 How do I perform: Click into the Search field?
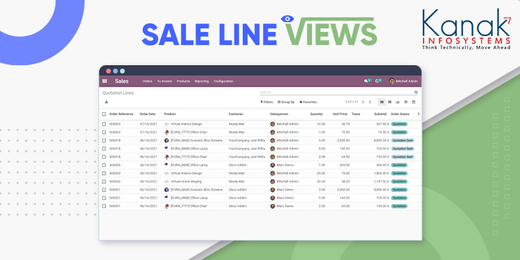336,92
